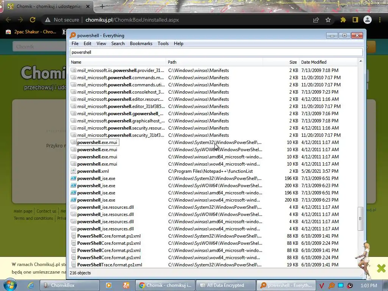Screen dimensions: 388x291
Task: Select PowerShellCore.format.ps1xml in SysWOW64 row
Action: 109,243
